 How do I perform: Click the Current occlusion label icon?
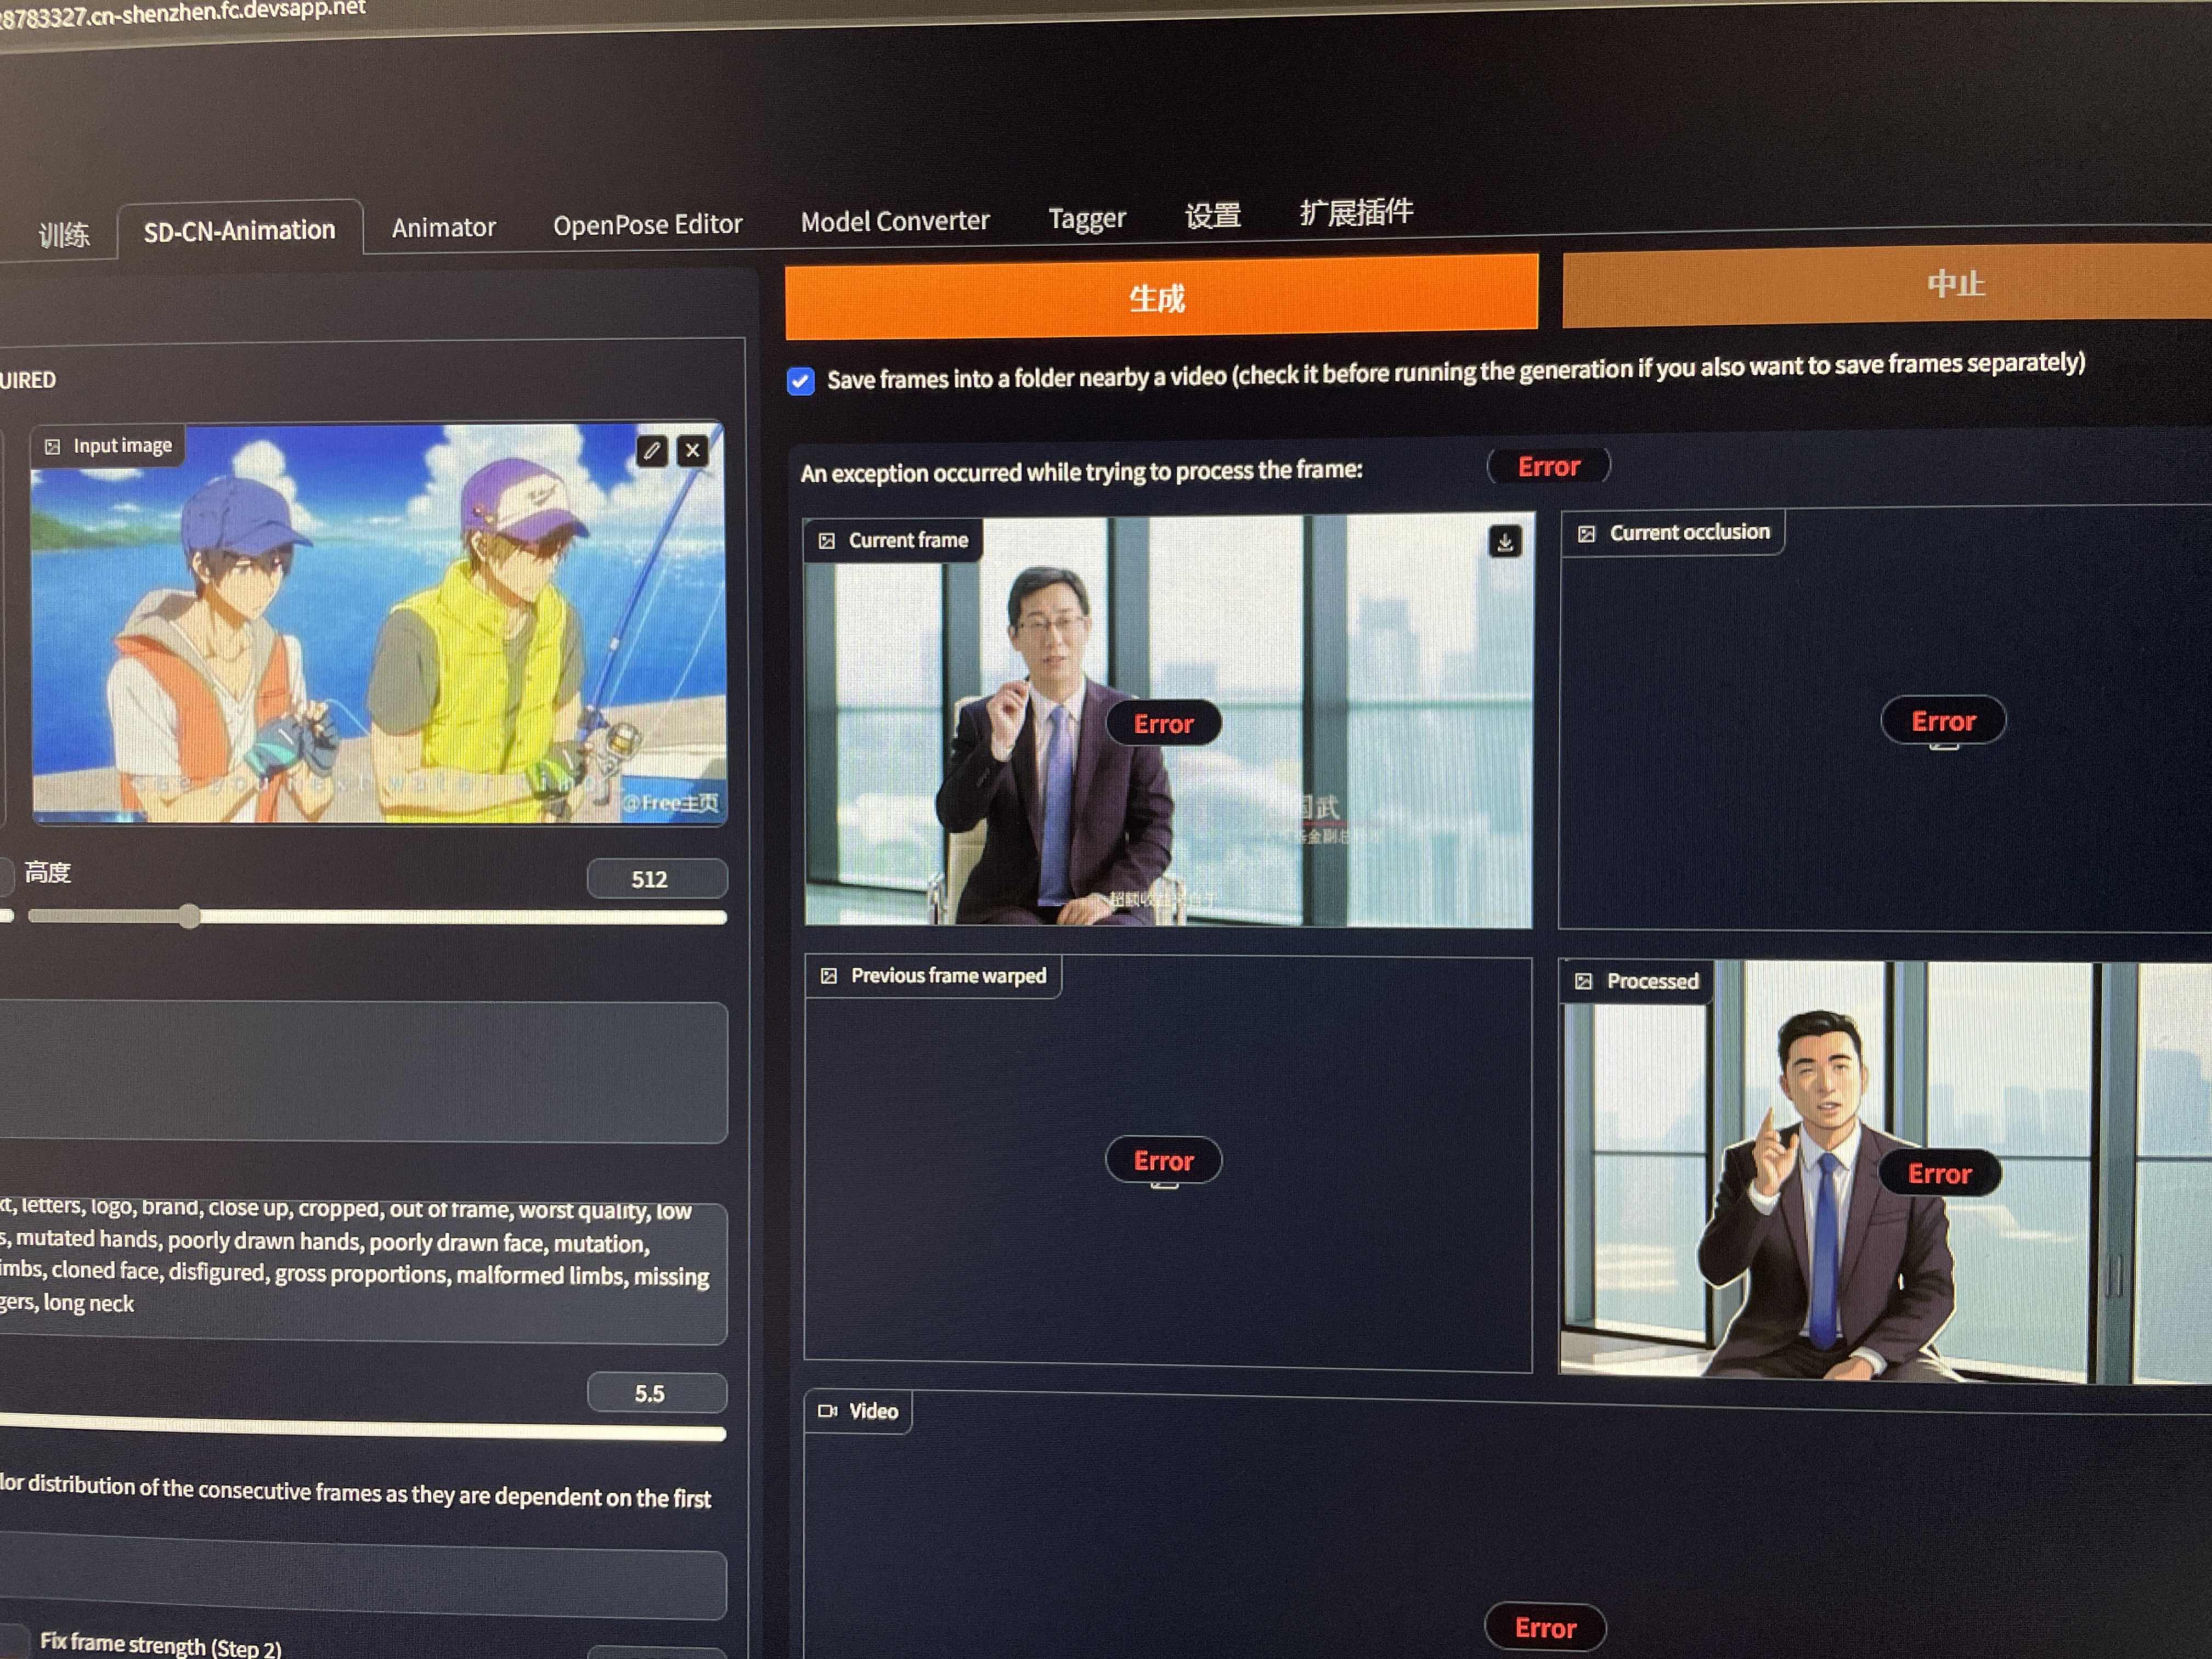click(x=1586, y=534)
